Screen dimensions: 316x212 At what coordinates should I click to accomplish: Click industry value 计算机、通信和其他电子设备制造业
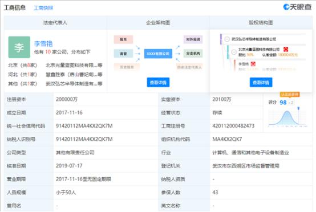click(x=250, y=152)
